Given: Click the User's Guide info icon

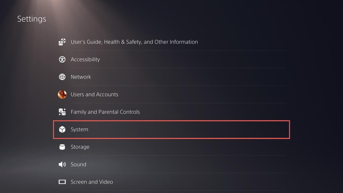Looking at the screenshot, I should click(62, 42).
